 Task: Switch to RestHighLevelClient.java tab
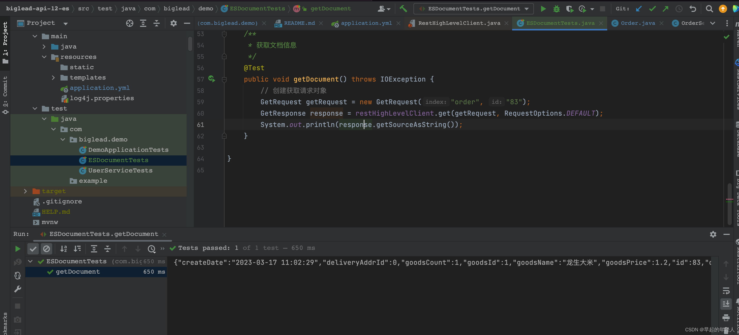tap(458, 23)
